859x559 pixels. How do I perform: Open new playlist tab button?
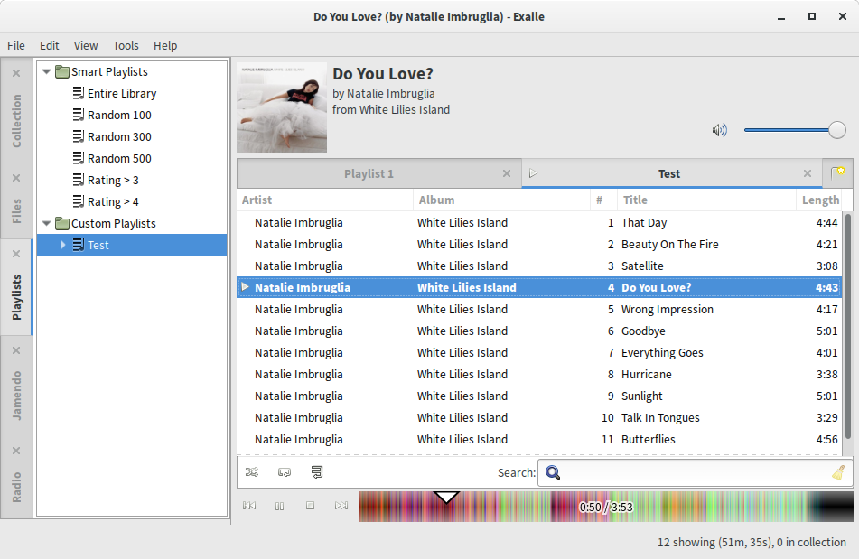837,173
